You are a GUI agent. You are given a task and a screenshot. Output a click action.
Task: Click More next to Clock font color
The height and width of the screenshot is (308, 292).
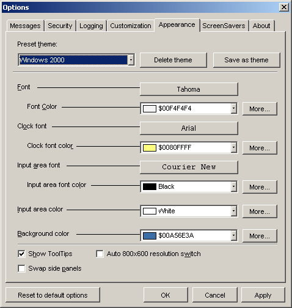point(260,148)
